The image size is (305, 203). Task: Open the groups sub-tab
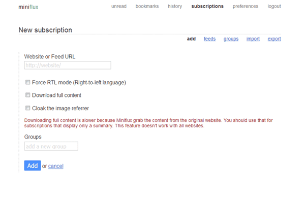tap(231, 39)
